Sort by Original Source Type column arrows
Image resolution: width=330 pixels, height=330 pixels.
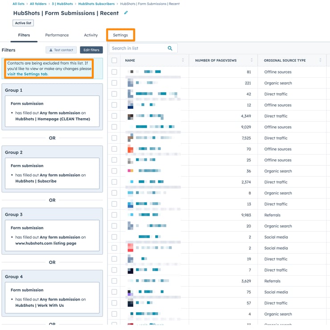320,60
